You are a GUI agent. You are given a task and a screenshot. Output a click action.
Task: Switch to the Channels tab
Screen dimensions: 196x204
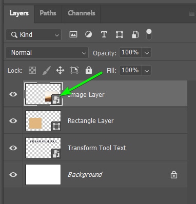tap(82, 13)
